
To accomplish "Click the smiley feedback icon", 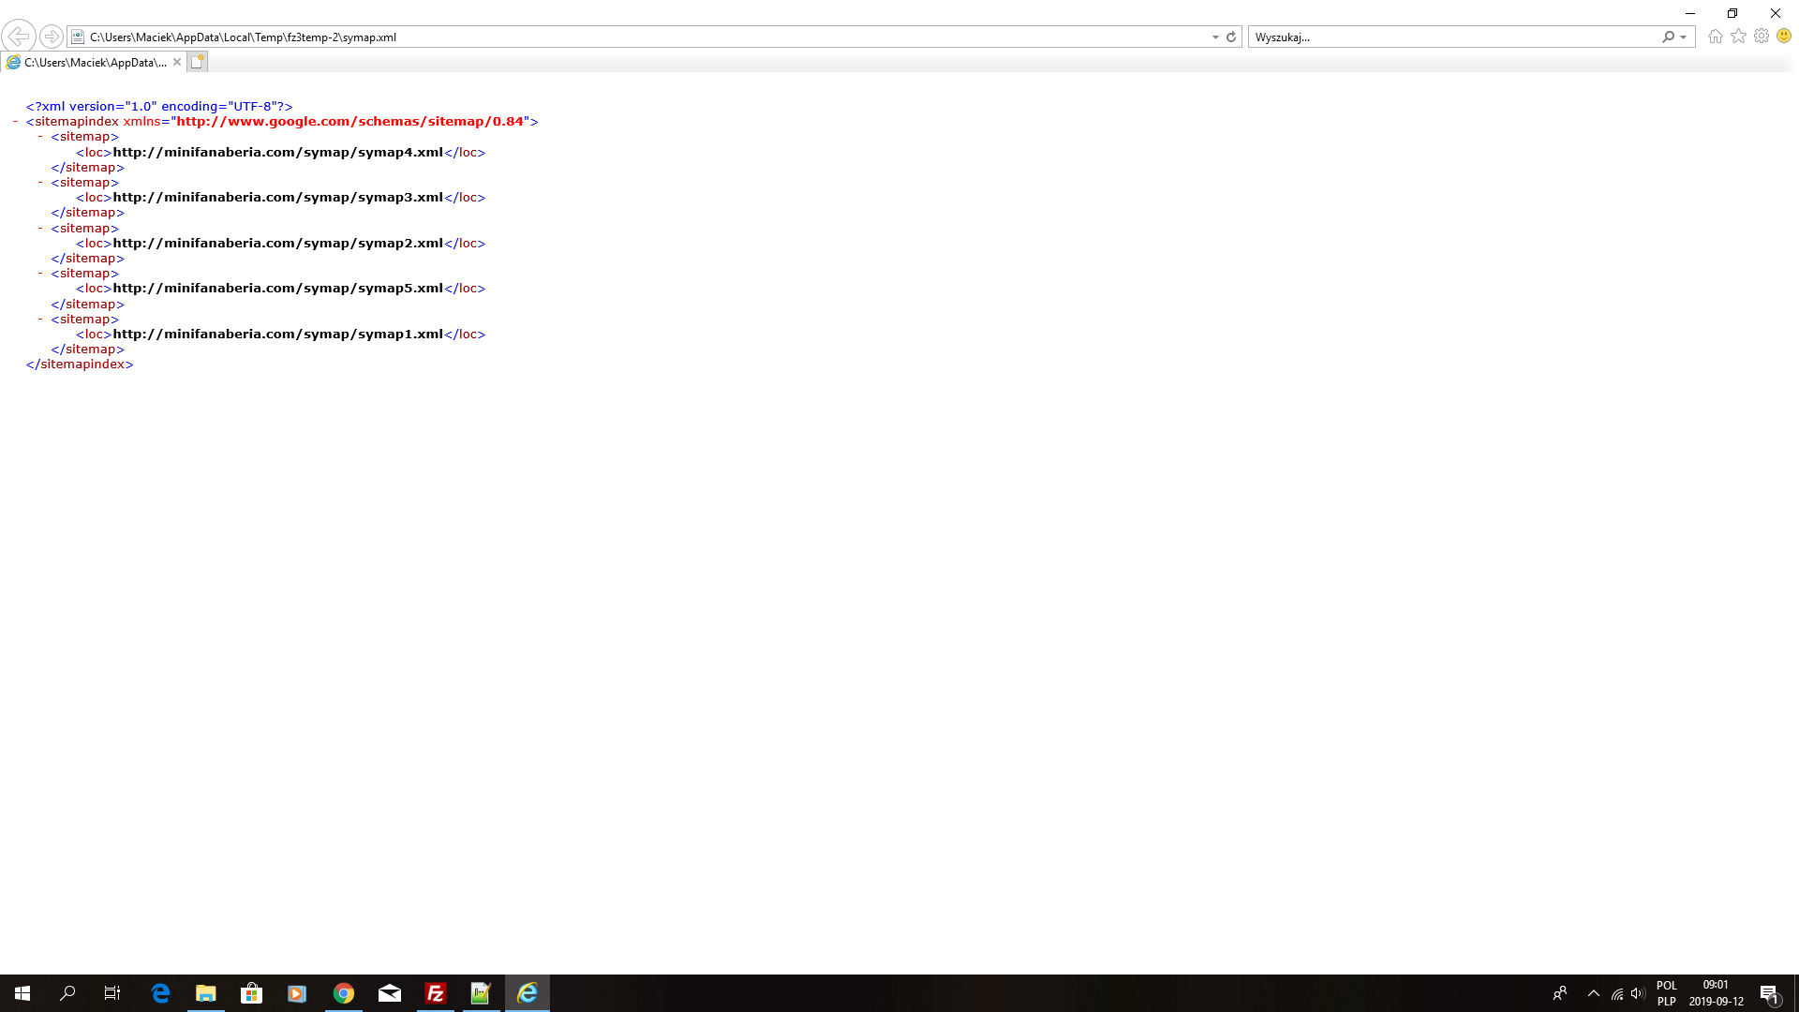I will point(1784,36).
